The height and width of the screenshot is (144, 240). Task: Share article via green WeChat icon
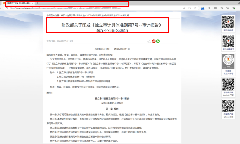point(158,41)
